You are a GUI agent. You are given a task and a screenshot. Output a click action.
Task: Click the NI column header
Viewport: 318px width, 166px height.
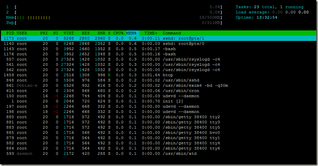56,33
